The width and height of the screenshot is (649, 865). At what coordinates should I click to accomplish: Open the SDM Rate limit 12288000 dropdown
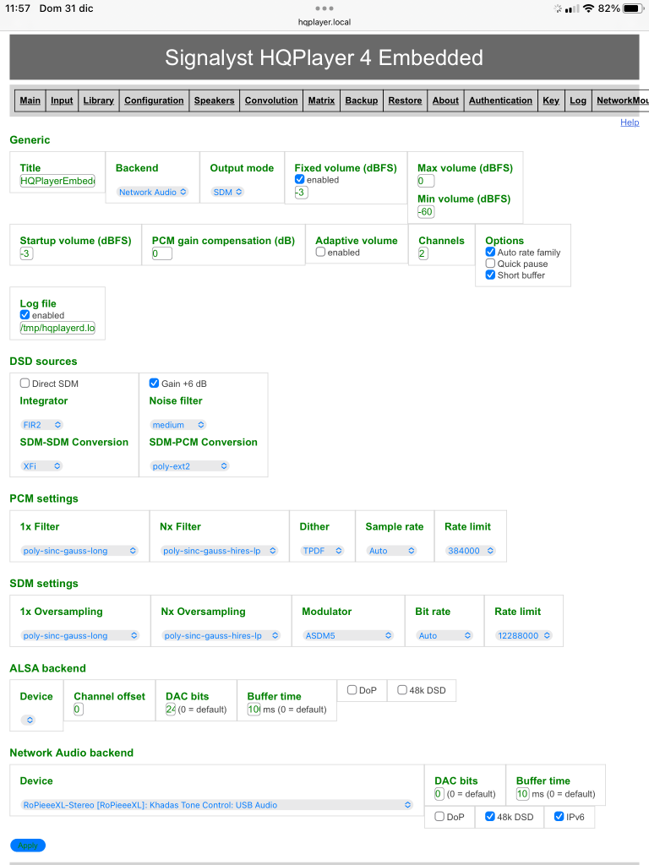(524, 635)
